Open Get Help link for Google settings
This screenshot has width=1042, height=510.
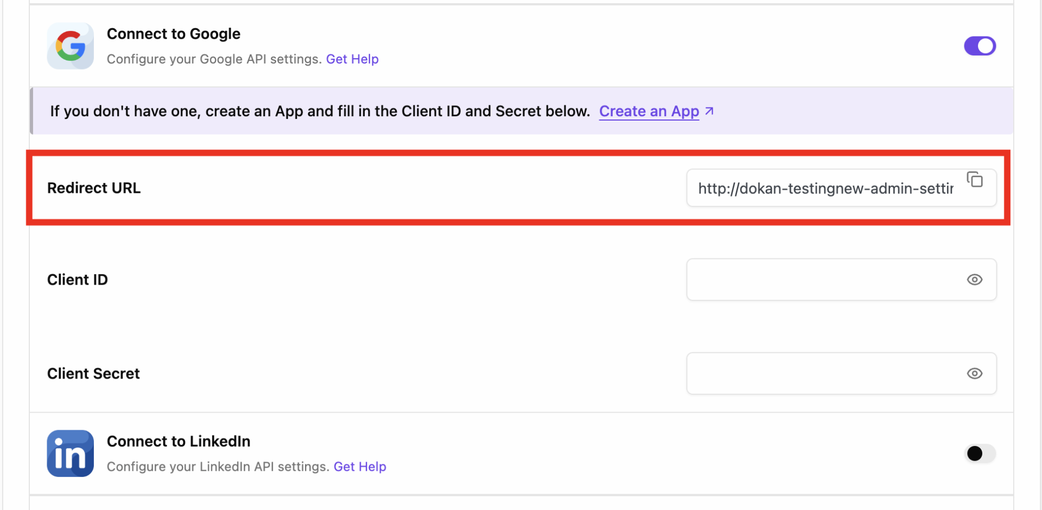coord(352,59)
